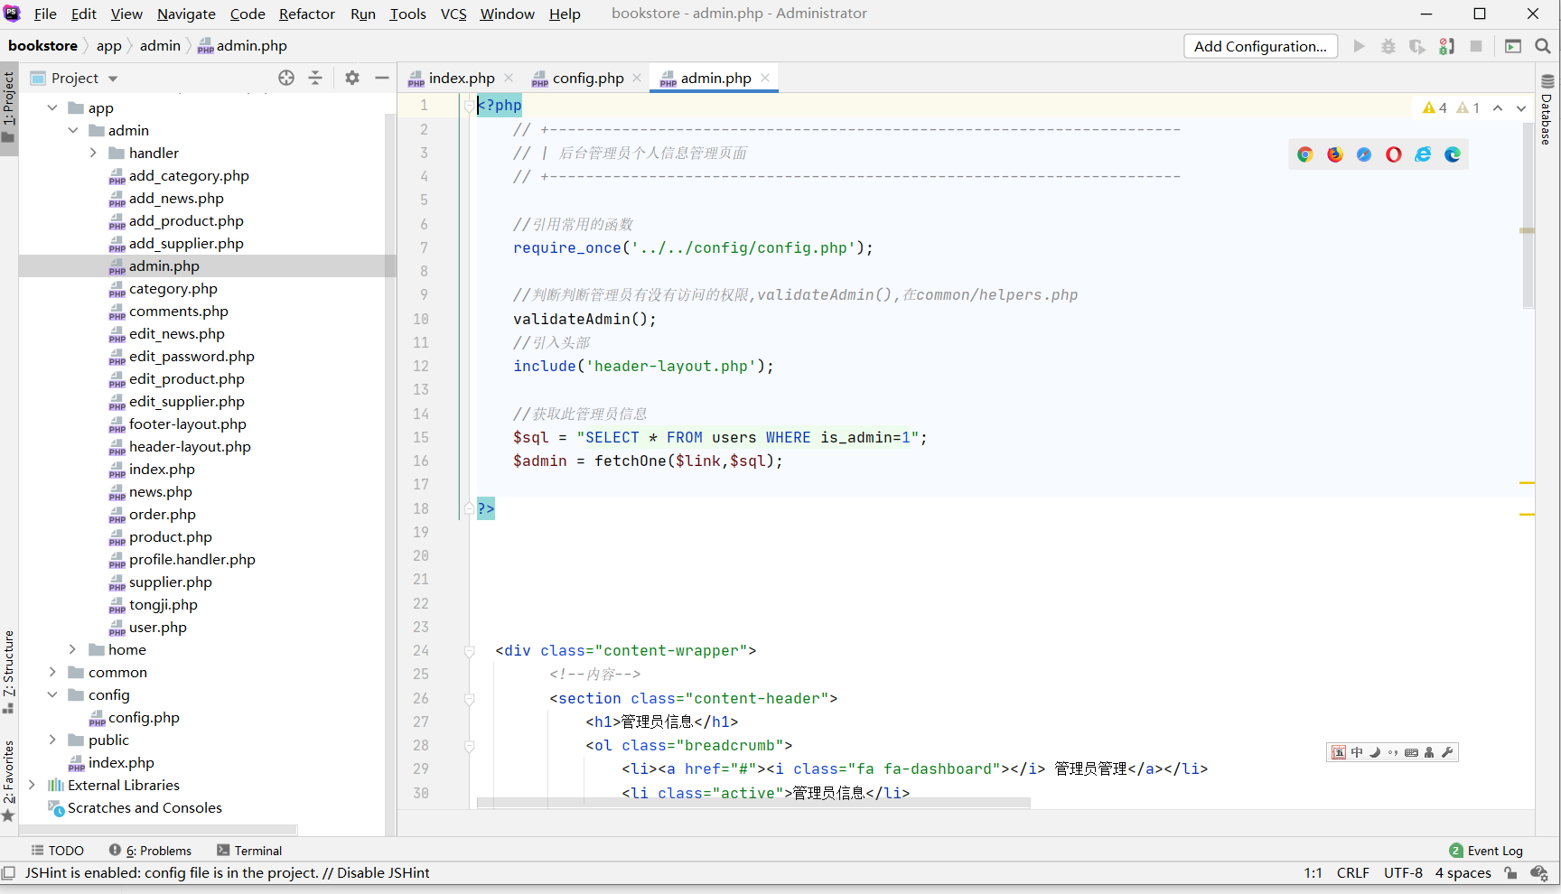Image resolution: width=1561 pixels, height=894 pixels.
Task: Click the locate file crosshair icon
Action: point(286,78)
